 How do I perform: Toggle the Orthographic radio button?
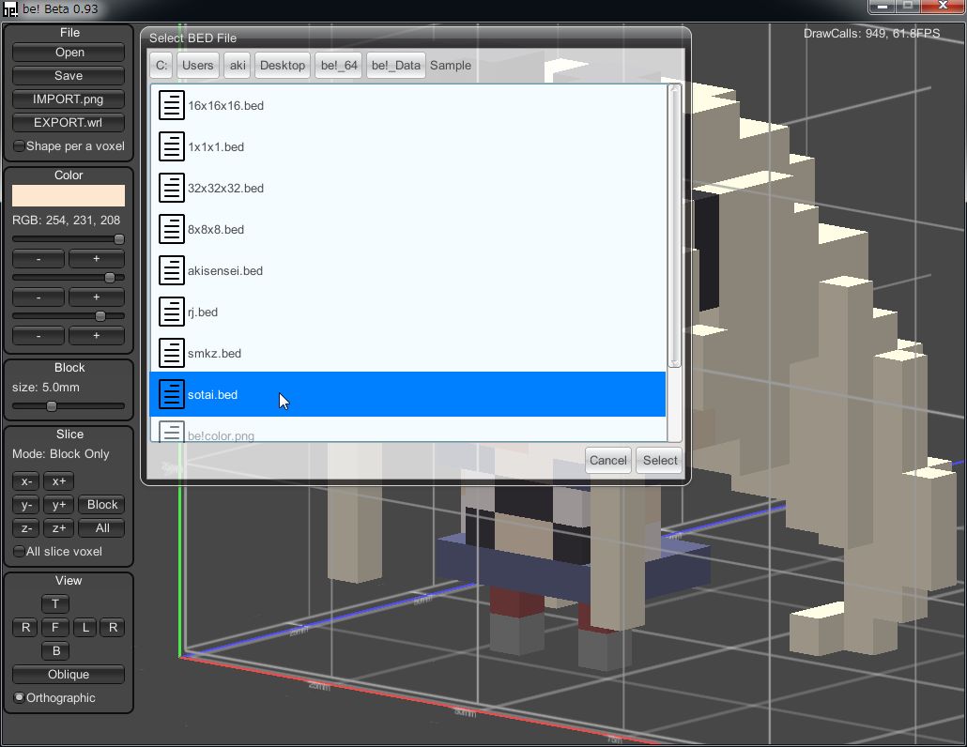[x=20, y=698]
